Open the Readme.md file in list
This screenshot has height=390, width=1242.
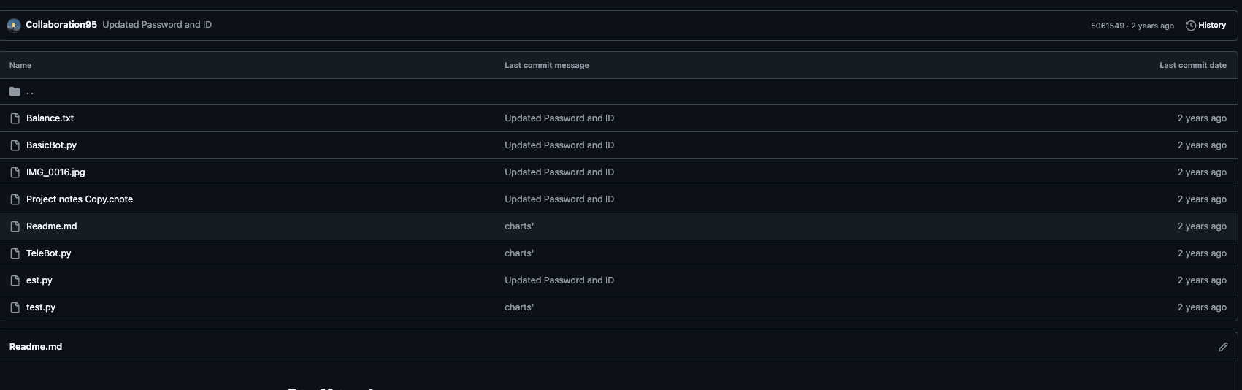pos(51,226)
